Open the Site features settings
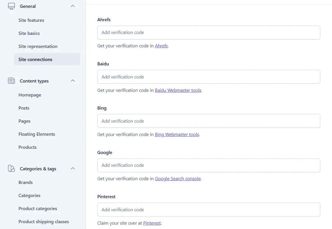This screenshot has height=229, width=332. (31, 20)
